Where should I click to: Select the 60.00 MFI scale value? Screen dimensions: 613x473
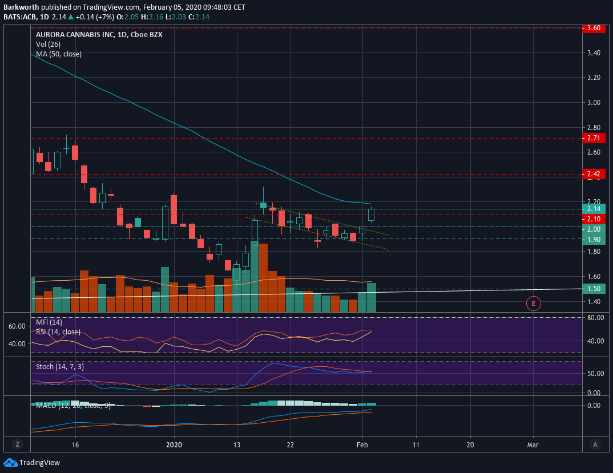(17, 326)
